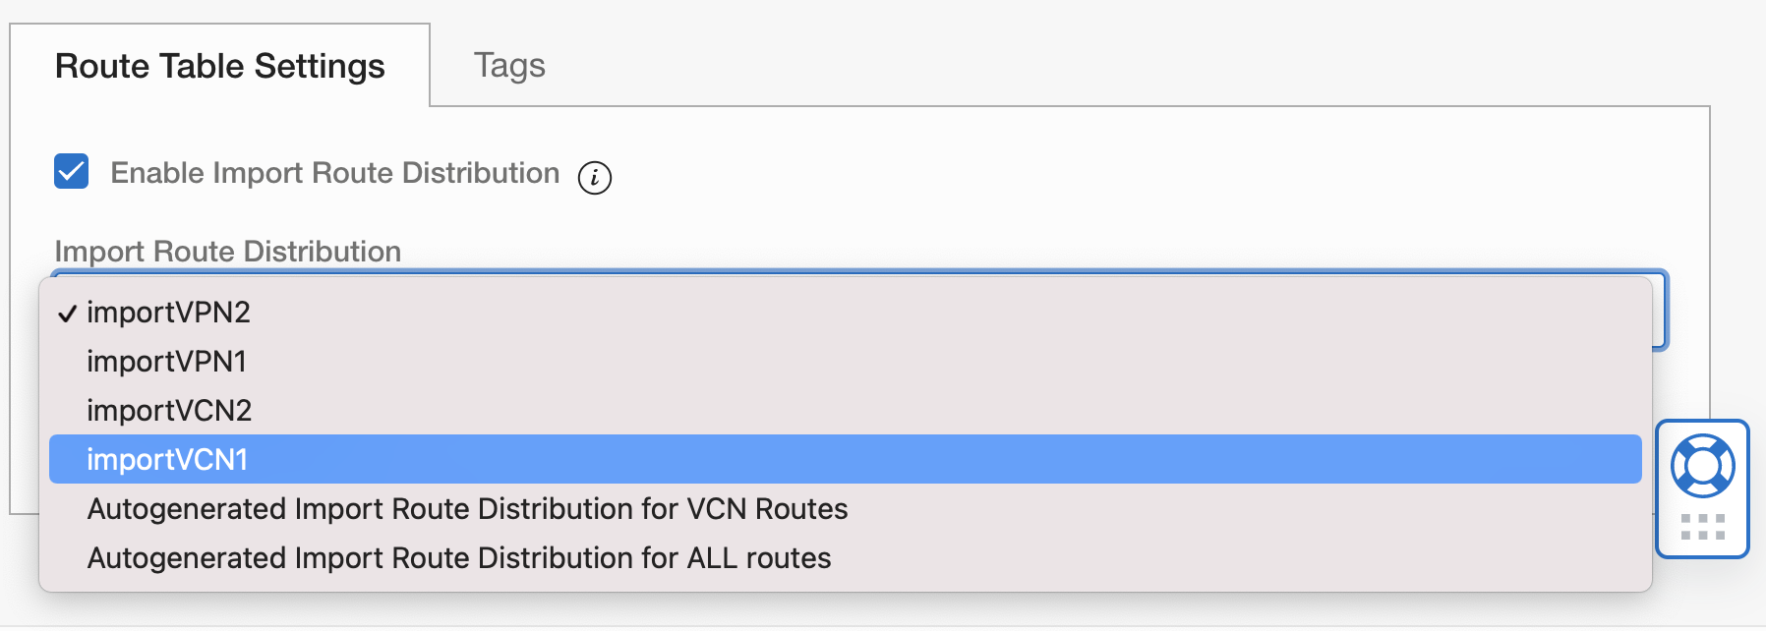Click the Import Route Distribution field label
Screen dimensions: 1766x631
227,252
